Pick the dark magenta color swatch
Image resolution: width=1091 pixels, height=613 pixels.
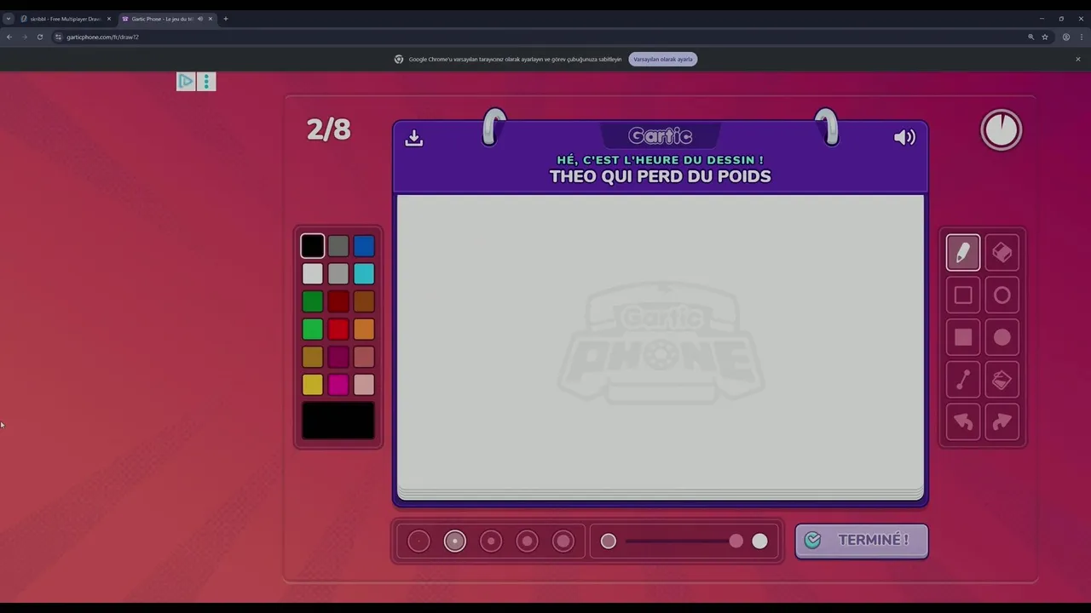click(338, 357)
